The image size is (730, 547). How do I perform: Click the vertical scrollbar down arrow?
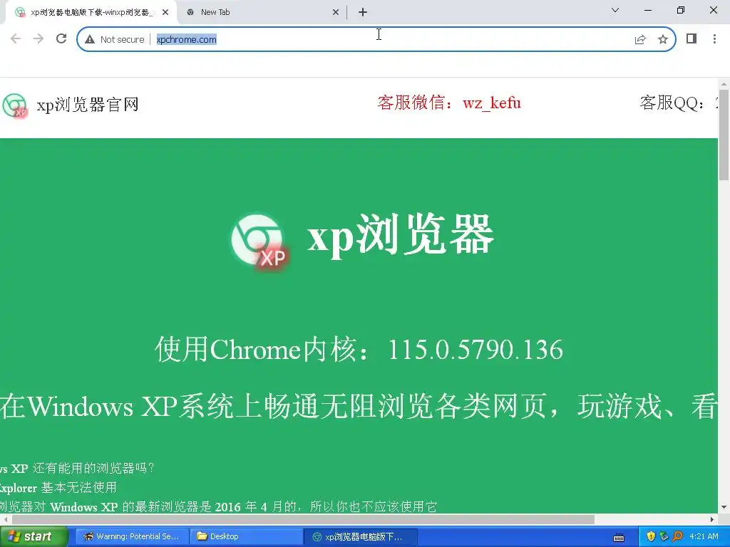click(724, 507)
